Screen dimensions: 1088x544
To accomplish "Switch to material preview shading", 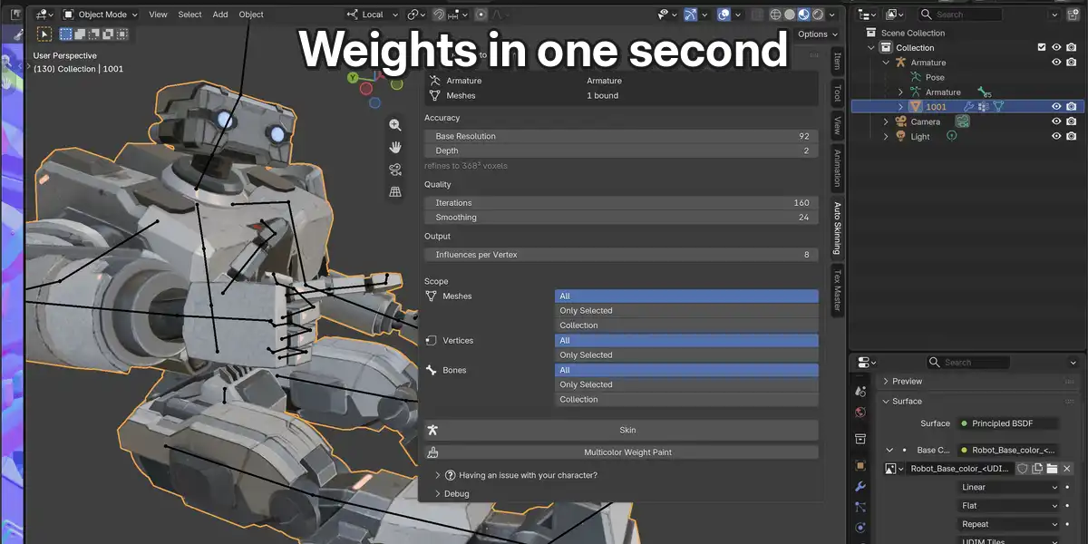I will 803,15.
